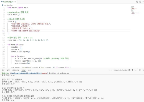
Task: Click the run_knusl.py breadcrumb below the tab
Action: click(7, 5)
